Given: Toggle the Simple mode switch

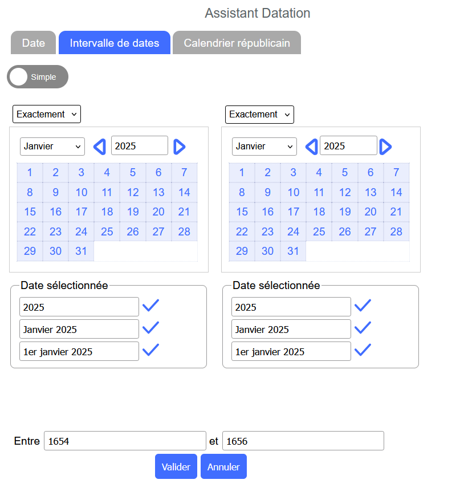Looking at the screenshot, I should [38, 77].
